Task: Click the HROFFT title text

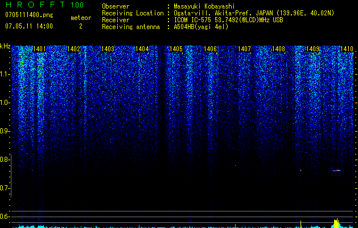Action: (x=35, y=5)
